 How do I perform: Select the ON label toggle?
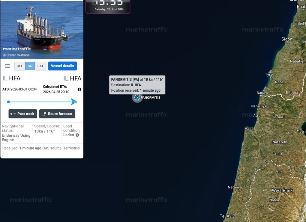point(30,66)
